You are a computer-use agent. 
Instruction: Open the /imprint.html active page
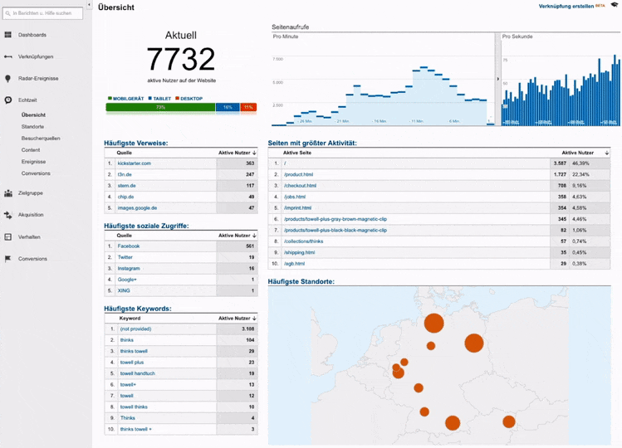[297, 207]
